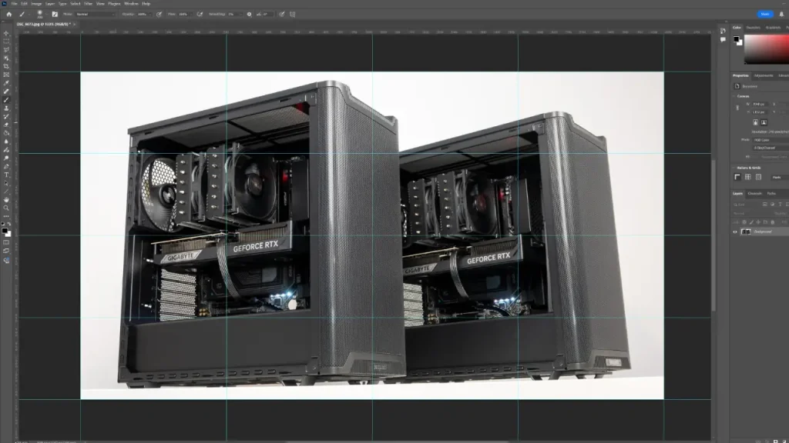Open Opacity slider dropdown arrow
This screenshot has height=443, width=789.
151,14
